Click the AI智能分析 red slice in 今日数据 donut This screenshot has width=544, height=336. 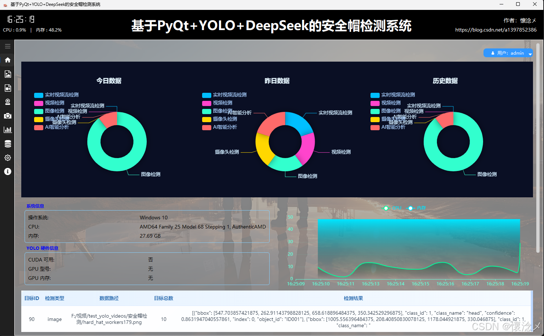click(109, 119)
